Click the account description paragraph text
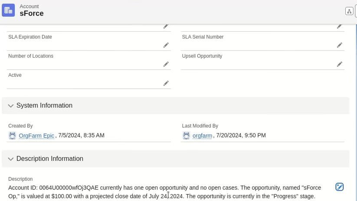 pyautogui.click(x=164, y=192)
